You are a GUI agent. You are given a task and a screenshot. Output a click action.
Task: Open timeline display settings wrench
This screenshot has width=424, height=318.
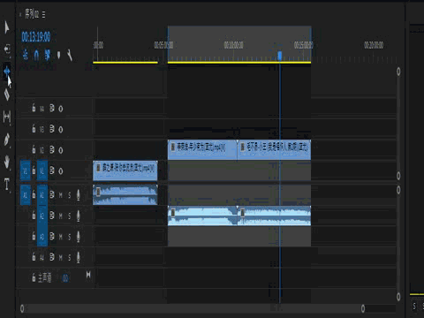click(70, 55)
